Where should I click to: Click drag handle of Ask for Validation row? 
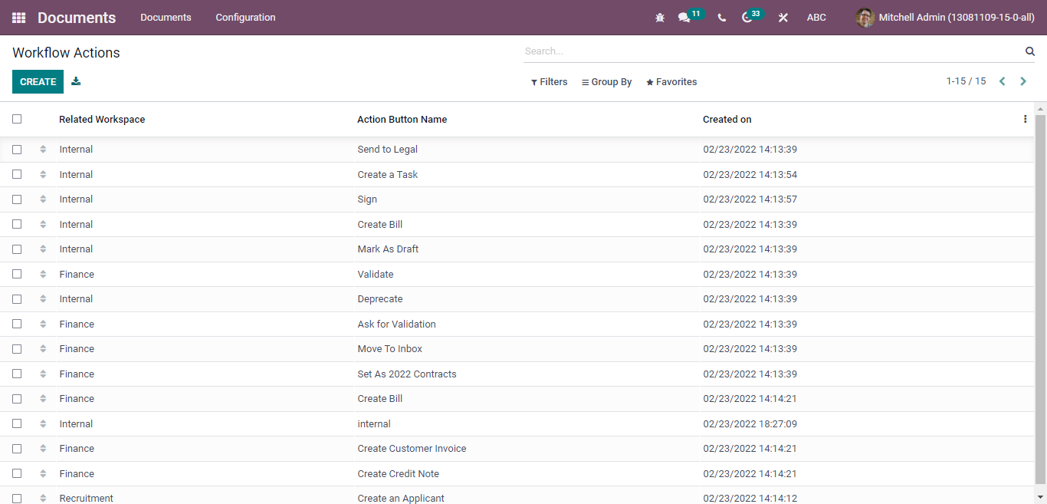point(43,324)
